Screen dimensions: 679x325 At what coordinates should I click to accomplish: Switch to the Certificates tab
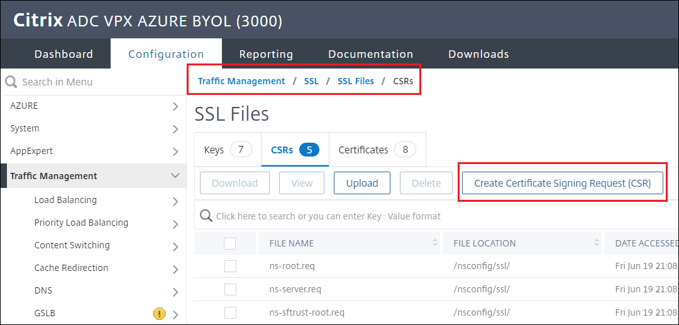point(377,150)
